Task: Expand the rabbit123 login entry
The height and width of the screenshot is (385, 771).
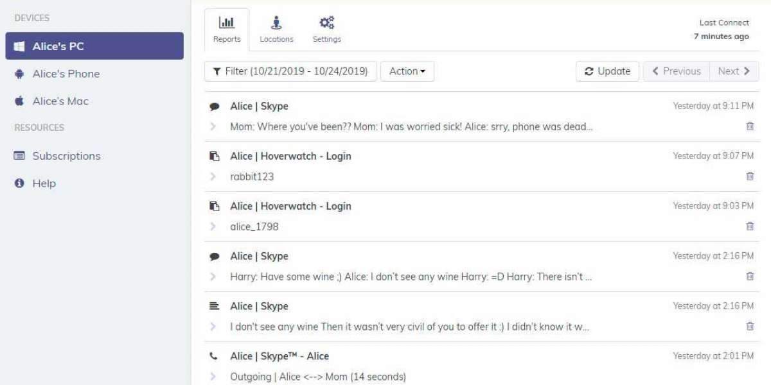Action: 213,176
